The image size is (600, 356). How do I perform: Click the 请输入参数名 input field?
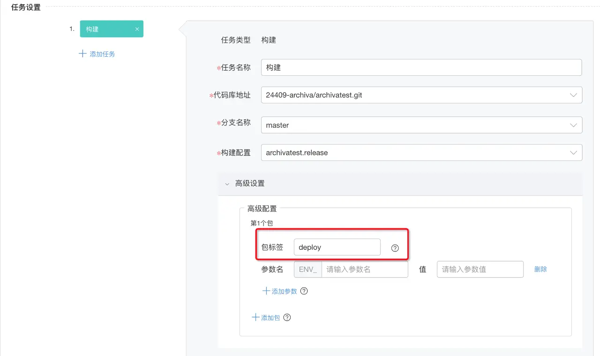point(365,269)
